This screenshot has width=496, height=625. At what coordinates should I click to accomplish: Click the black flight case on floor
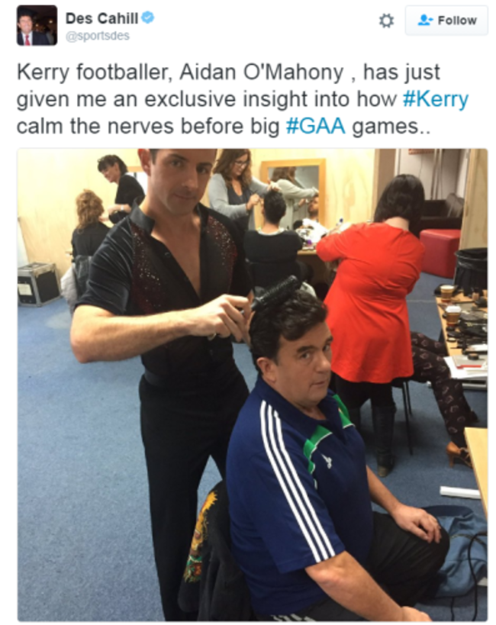point(38,284)
